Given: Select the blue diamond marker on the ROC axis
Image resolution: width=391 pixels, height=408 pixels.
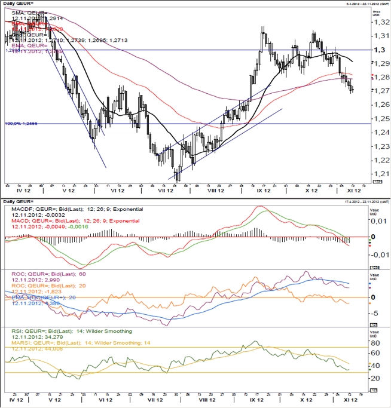Looking at the screenshot, I should click(370, 283).
